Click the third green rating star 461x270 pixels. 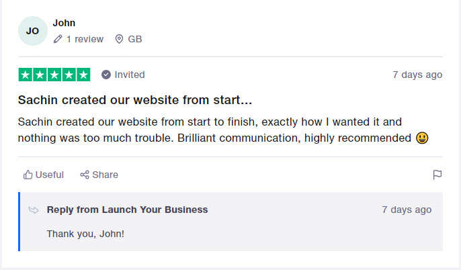click(54, 75)
